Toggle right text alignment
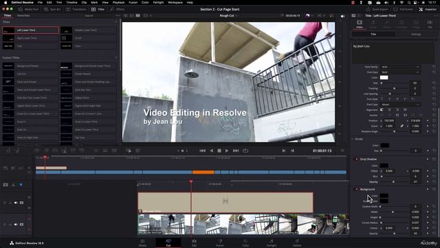The height and width of the screenshot is (248, 440). tap(397, 110)
